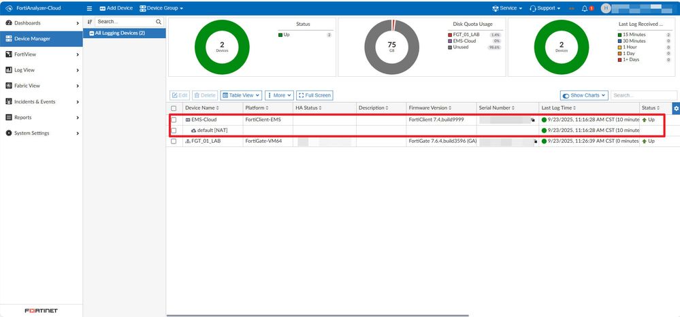This screenshot has width=680, height=317.
Task: Toggle the hamburger sidebar menu icon
Action: pos(90,8)
